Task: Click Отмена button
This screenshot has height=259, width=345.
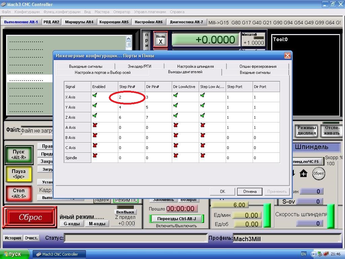Action: (250, 192)
